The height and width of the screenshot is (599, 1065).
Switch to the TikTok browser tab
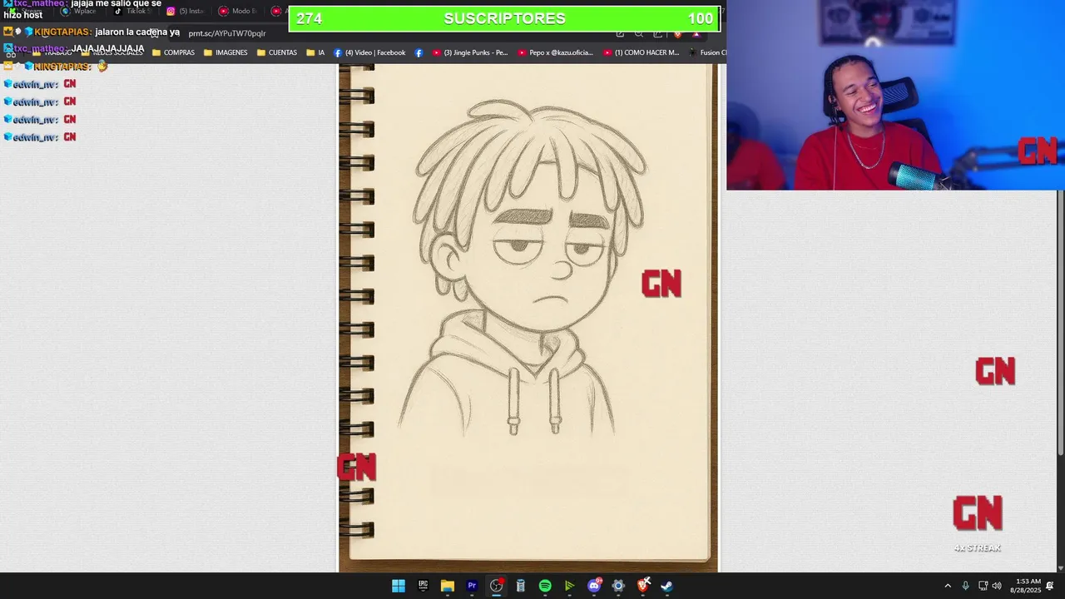coord(131,11)
